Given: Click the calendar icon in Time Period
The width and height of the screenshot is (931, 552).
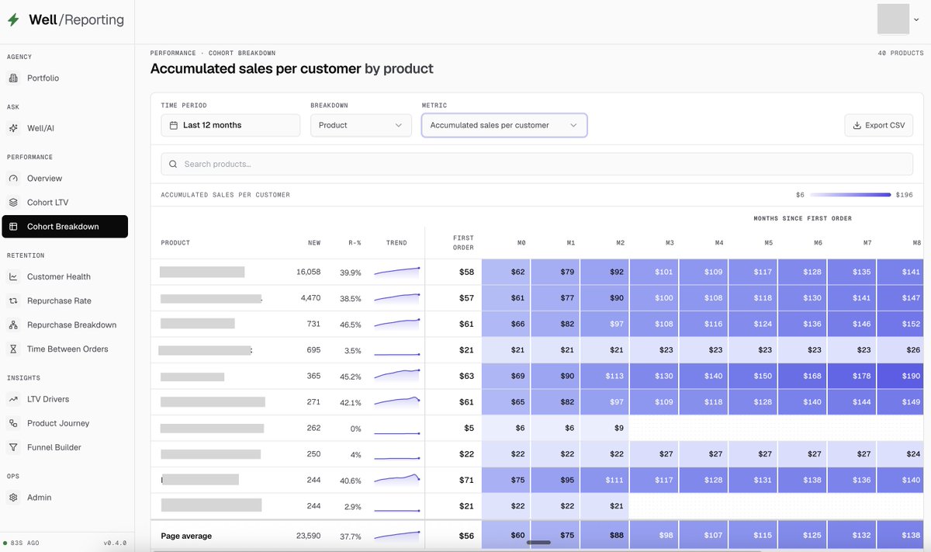Looking at the screenshot, I should 174,125.
